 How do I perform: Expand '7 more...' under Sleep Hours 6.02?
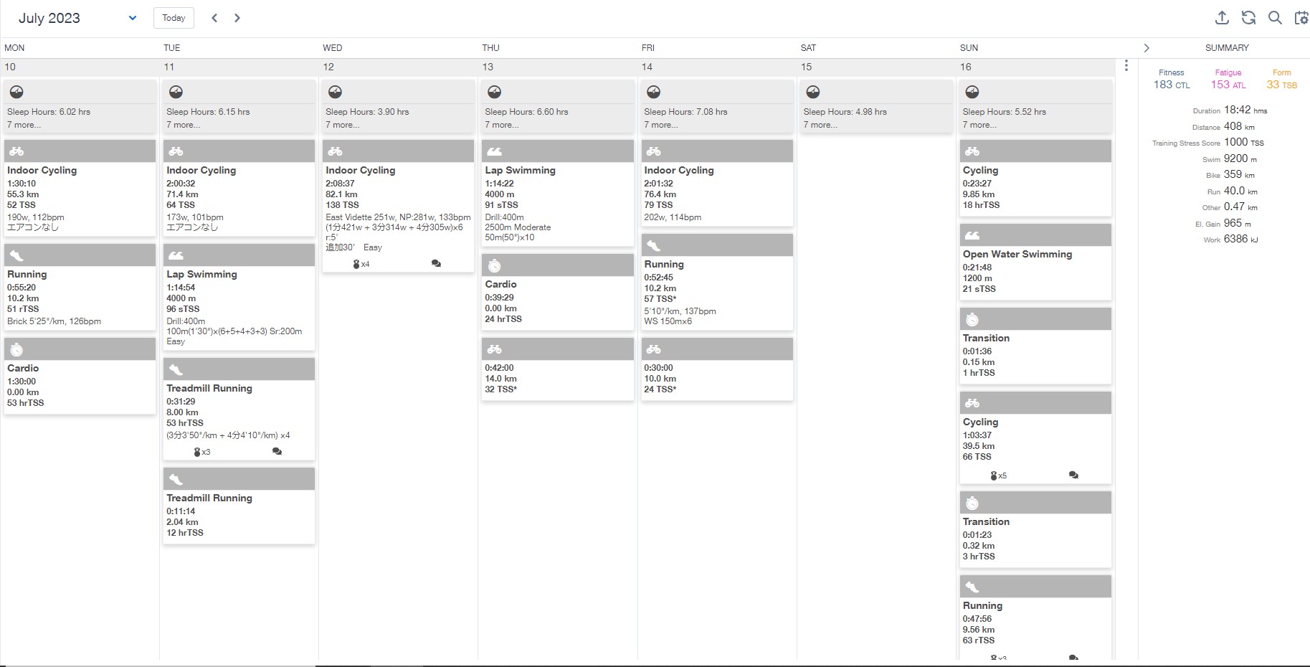[x=24, y=125]
